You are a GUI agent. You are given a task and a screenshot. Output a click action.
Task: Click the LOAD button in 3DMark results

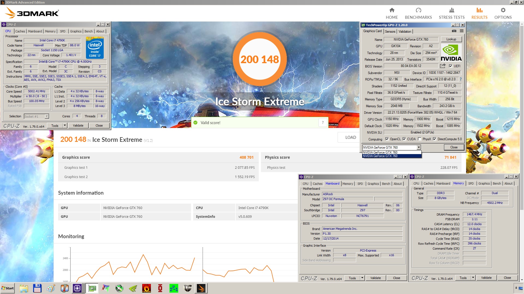350,137
